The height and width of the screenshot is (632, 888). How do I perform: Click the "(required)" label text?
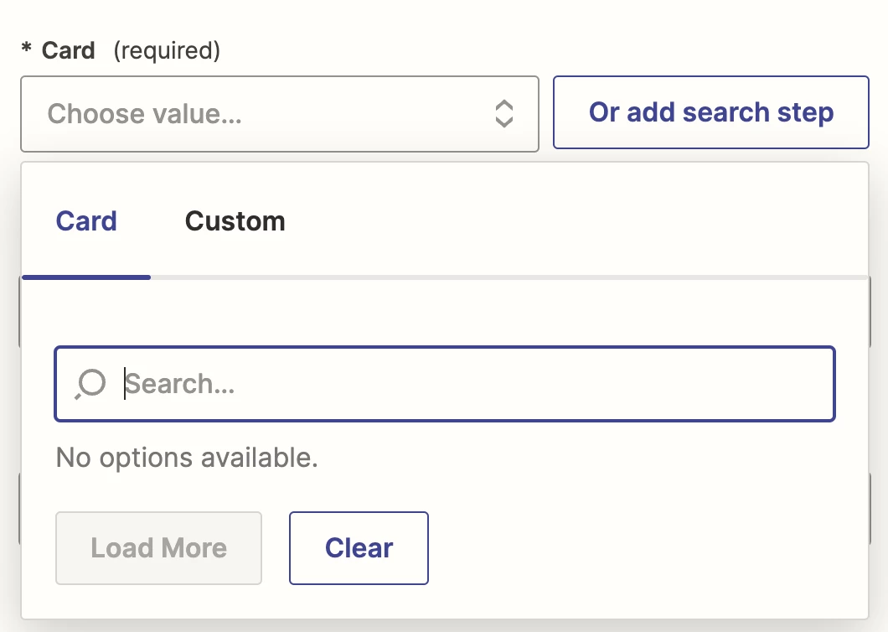tap(166, 50)
